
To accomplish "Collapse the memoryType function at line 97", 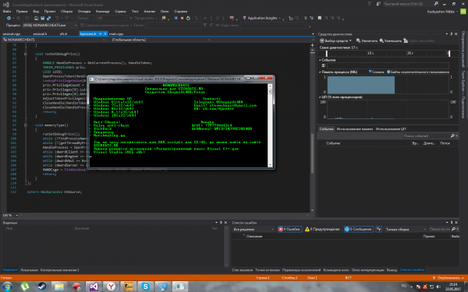I will [26, 125].
